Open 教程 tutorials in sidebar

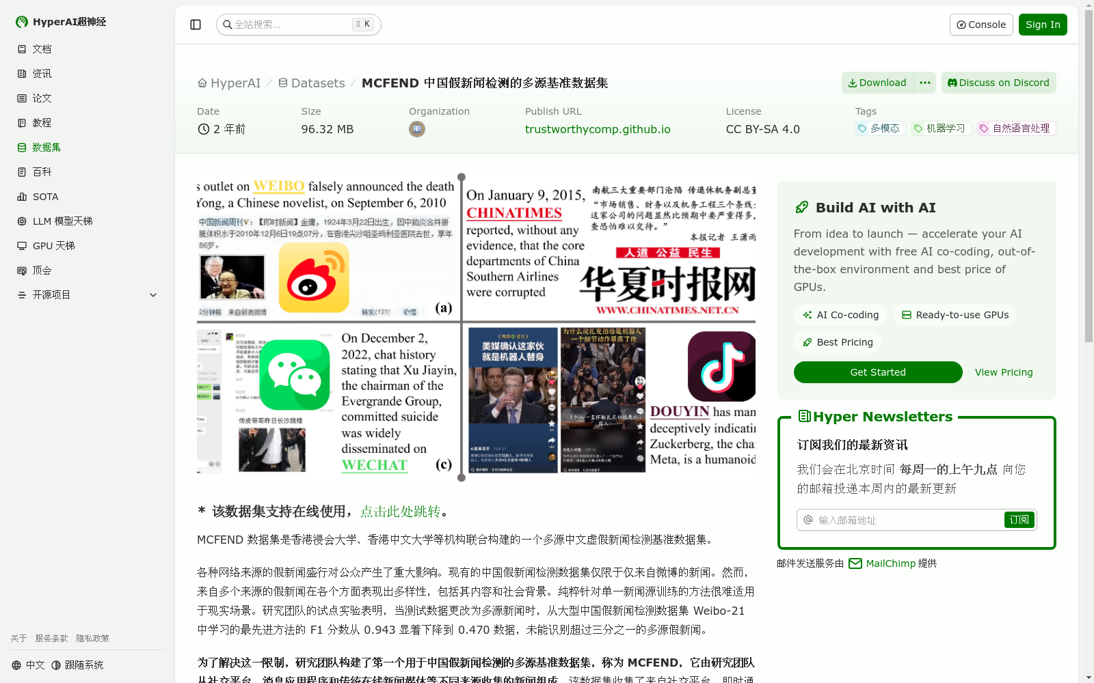point(88,123)
